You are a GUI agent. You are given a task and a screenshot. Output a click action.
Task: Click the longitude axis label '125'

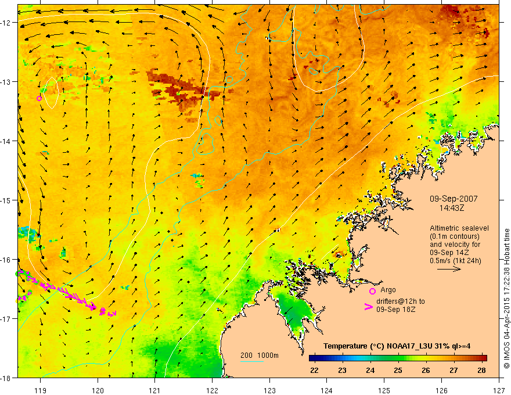[x=384, y=390]
